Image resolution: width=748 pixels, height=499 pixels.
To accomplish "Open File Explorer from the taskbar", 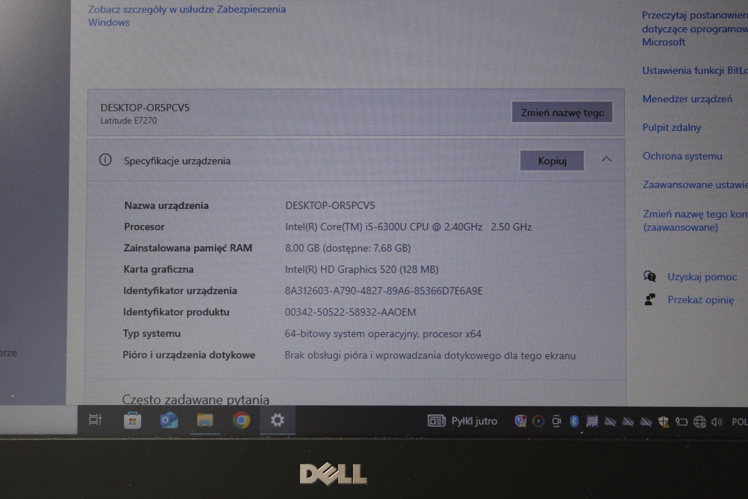I will coord(205,421).
